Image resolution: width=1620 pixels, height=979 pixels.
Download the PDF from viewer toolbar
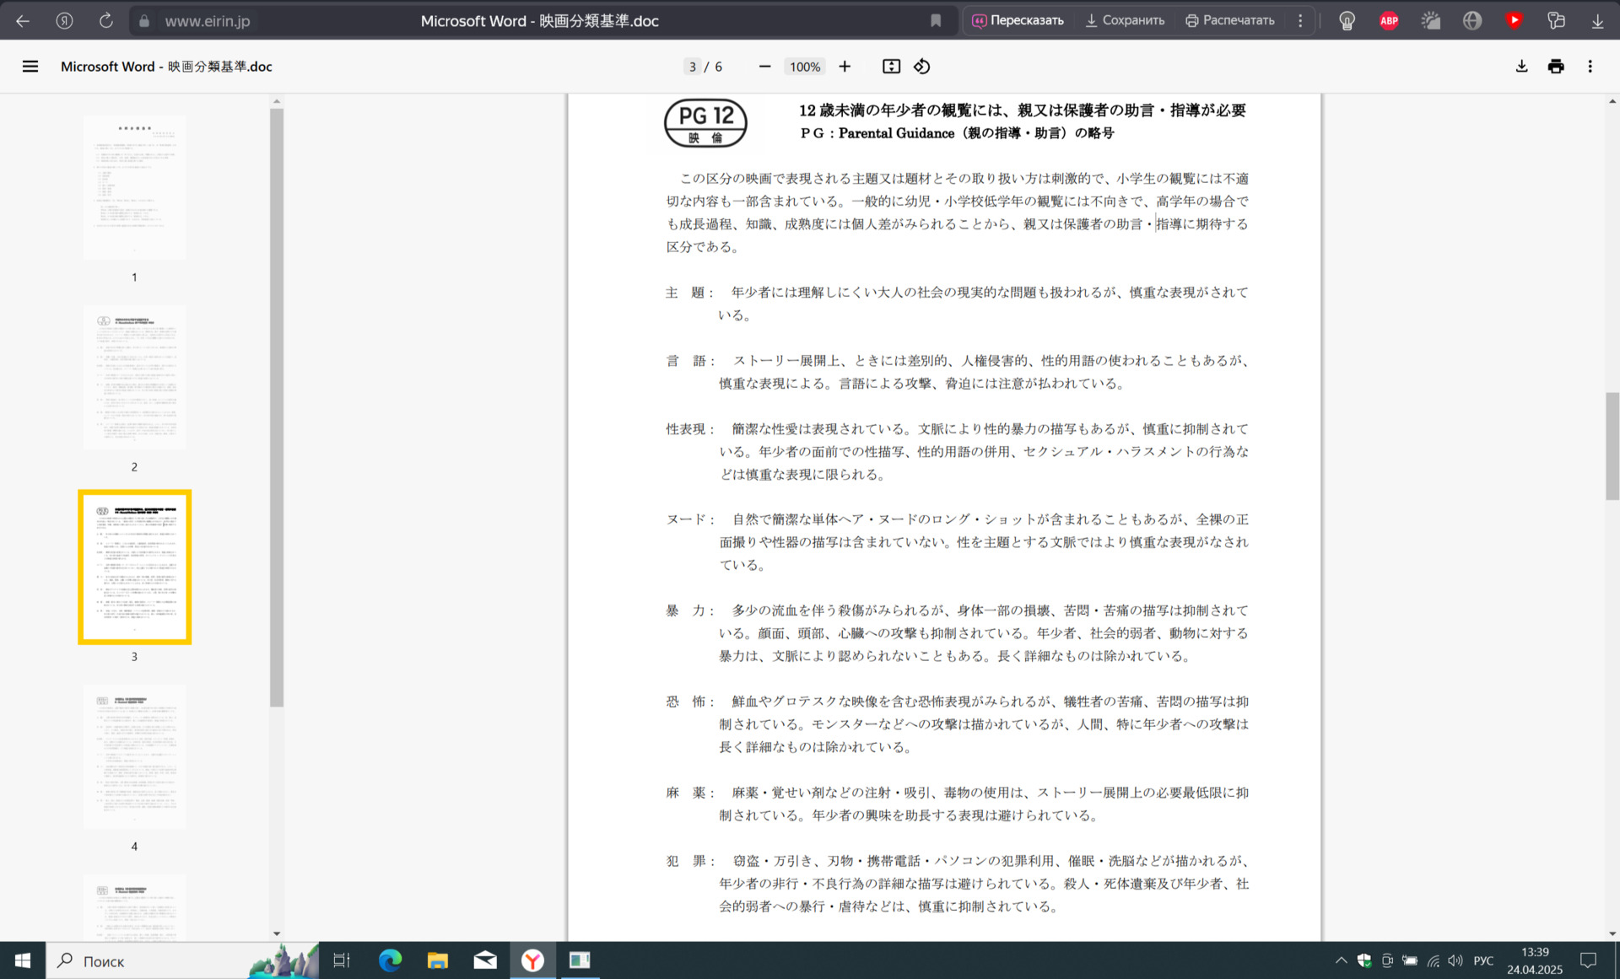1521,67
